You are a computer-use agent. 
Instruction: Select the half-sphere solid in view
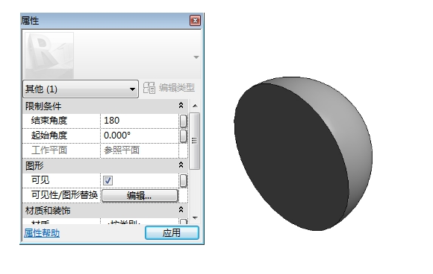303,153
